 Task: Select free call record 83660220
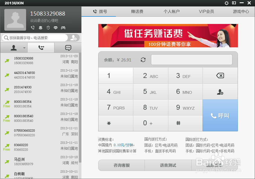tap(39, 147)
